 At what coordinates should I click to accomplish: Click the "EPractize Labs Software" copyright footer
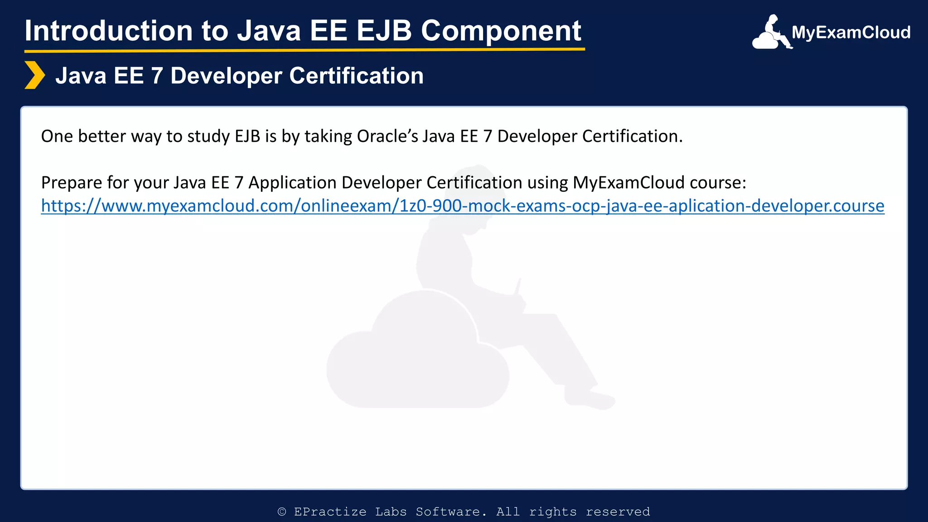[x=464, y=512]
